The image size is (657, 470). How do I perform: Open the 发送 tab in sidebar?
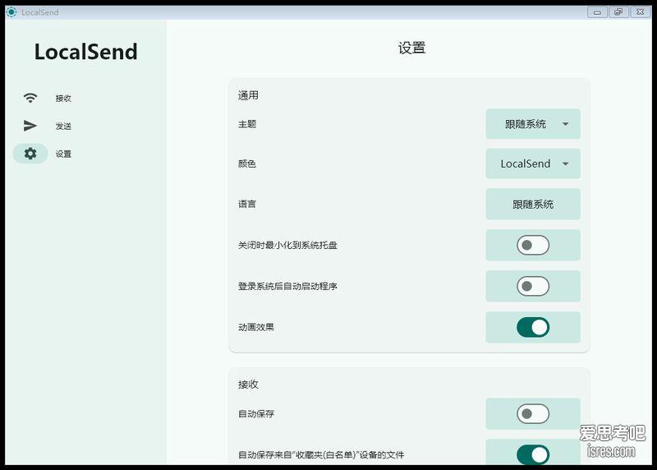tap(63, 126)
